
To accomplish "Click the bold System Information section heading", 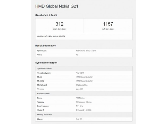I will click(x=46, y=63).
